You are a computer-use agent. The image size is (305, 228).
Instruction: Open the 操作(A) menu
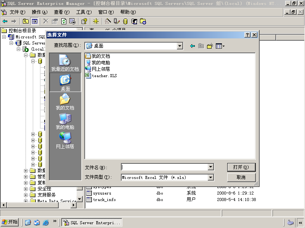[x=40, y=12]
